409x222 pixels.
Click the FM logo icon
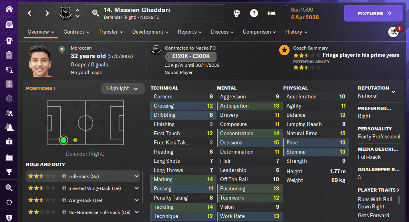point(272,13)
